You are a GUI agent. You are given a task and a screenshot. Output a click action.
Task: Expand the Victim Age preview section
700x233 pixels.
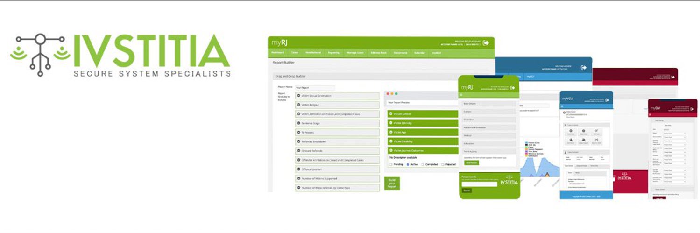pos(423,132)
